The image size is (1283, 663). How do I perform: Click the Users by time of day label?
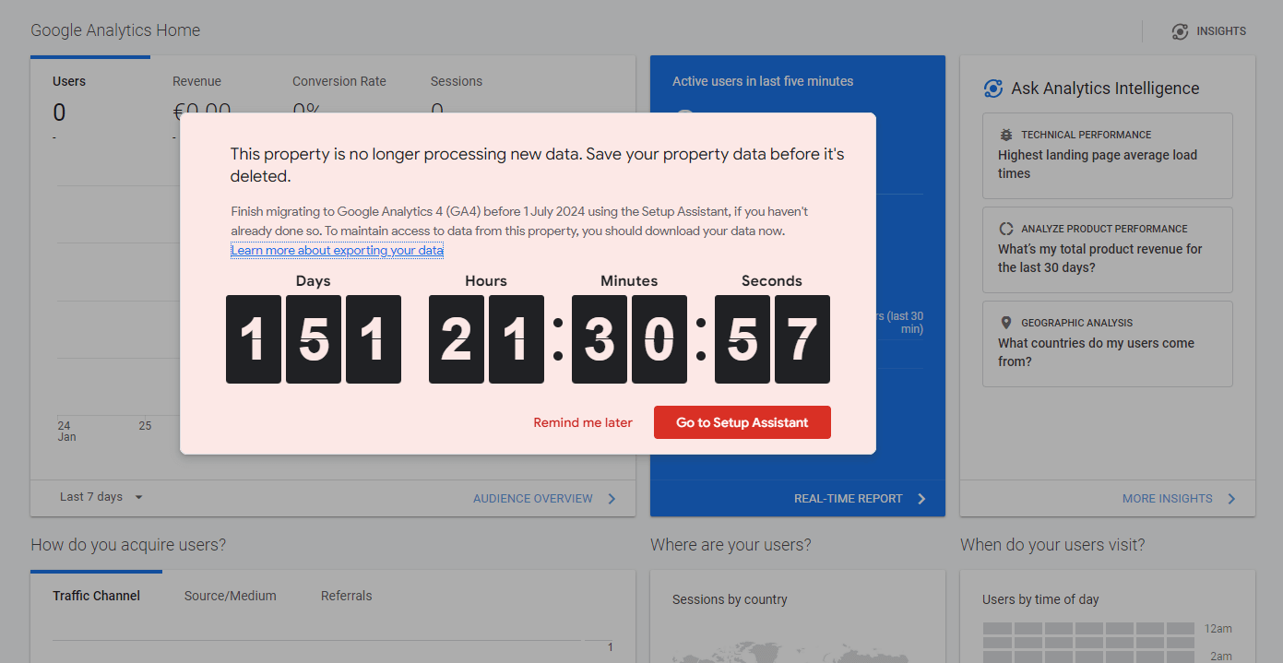click(x=1040, y=599)
